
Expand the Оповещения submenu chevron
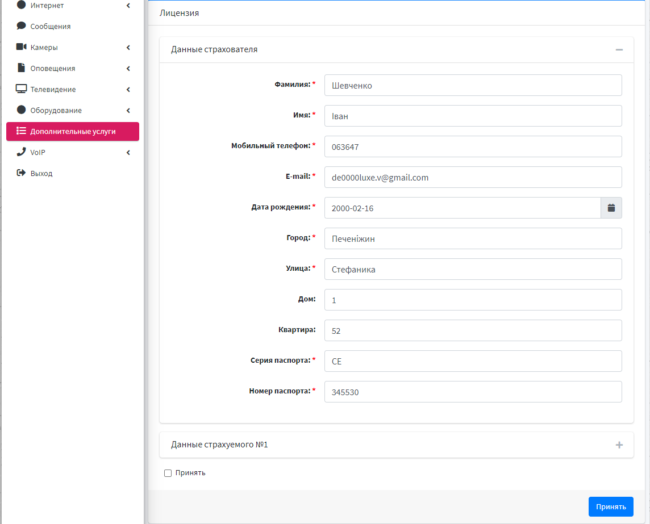[128, 68]
